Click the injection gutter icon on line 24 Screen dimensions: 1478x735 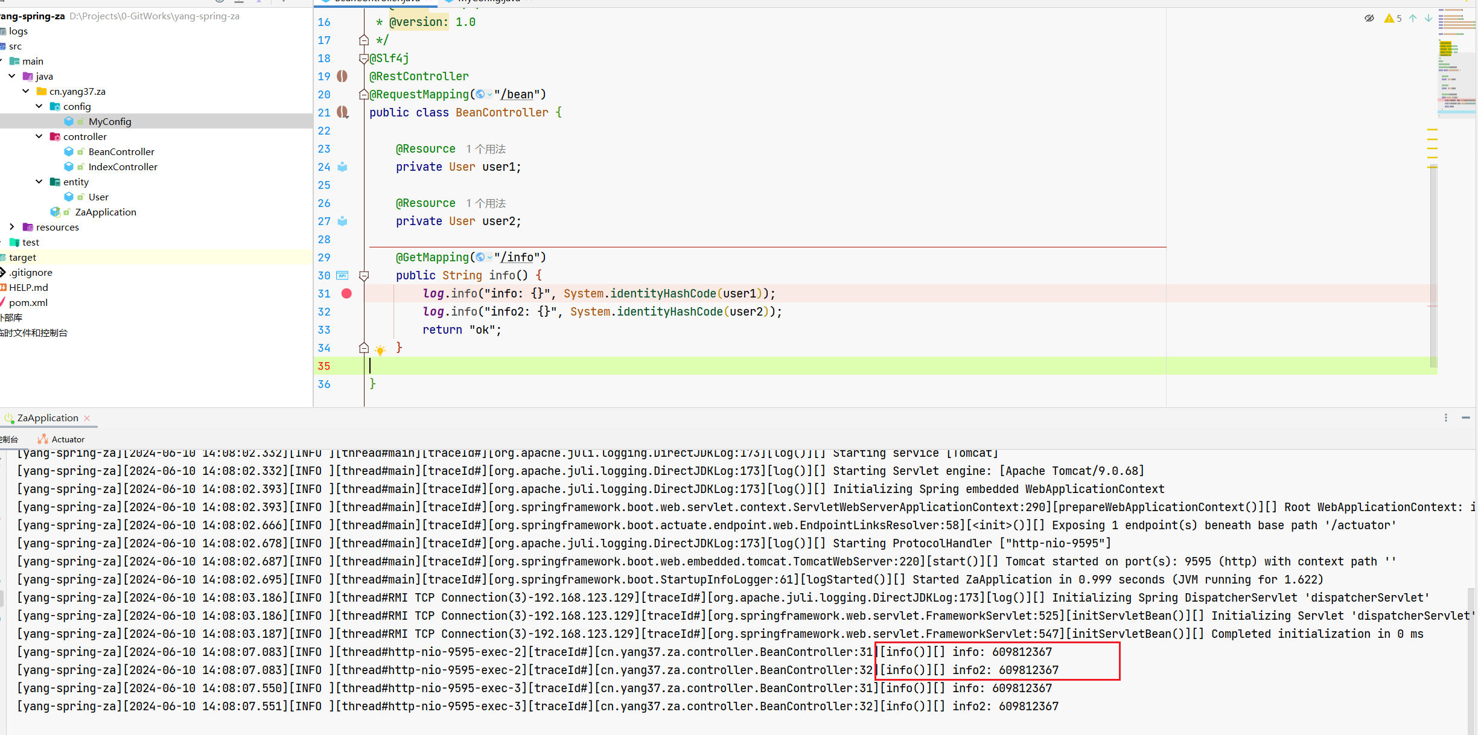click(x=342, y=167)
